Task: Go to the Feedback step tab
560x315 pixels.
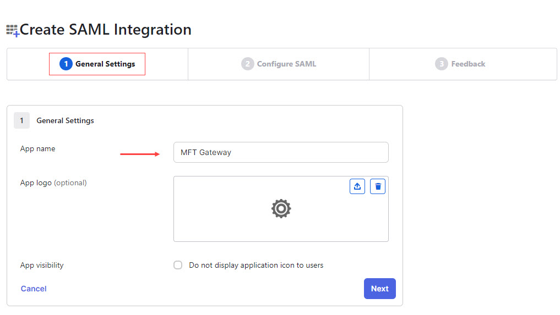Action: pos(460,64)
